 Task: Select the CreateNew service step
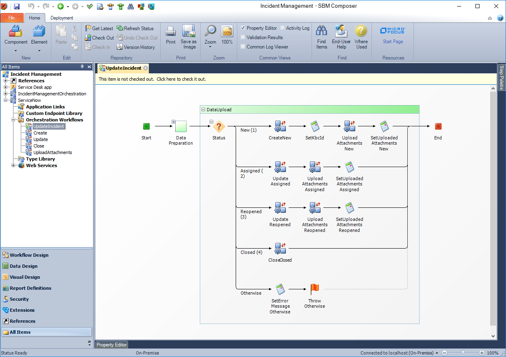[280, 126]
